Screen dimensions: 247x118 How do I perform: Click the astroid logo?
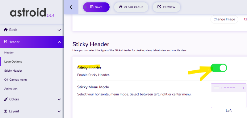click(x=28, y=13)
